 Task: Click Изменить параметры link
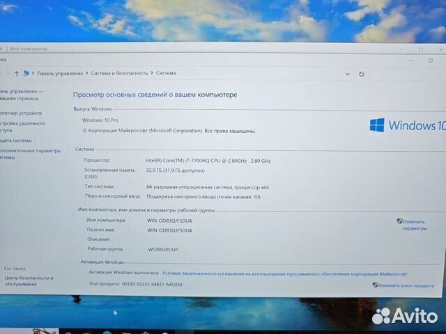415,225
